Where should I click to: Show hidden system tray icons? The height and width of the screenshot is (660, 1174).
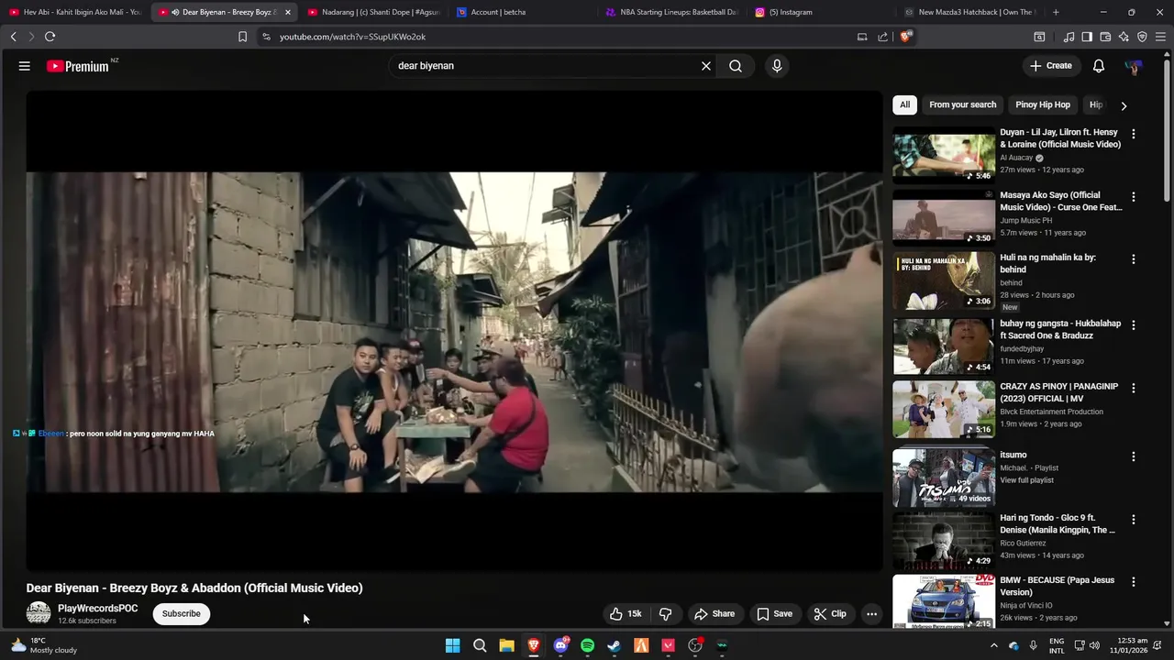pyautogui.click(x=993, y=645)
